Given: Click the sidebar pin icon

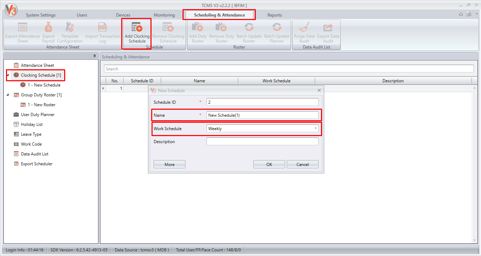Looking at the screenshot, I should (x=94, y=56).
